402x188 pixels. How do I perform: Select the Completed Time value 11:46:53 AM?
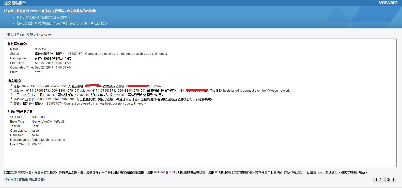53,67
